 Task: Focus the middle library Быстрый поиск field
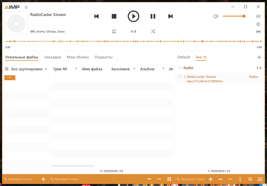[97, 179]
